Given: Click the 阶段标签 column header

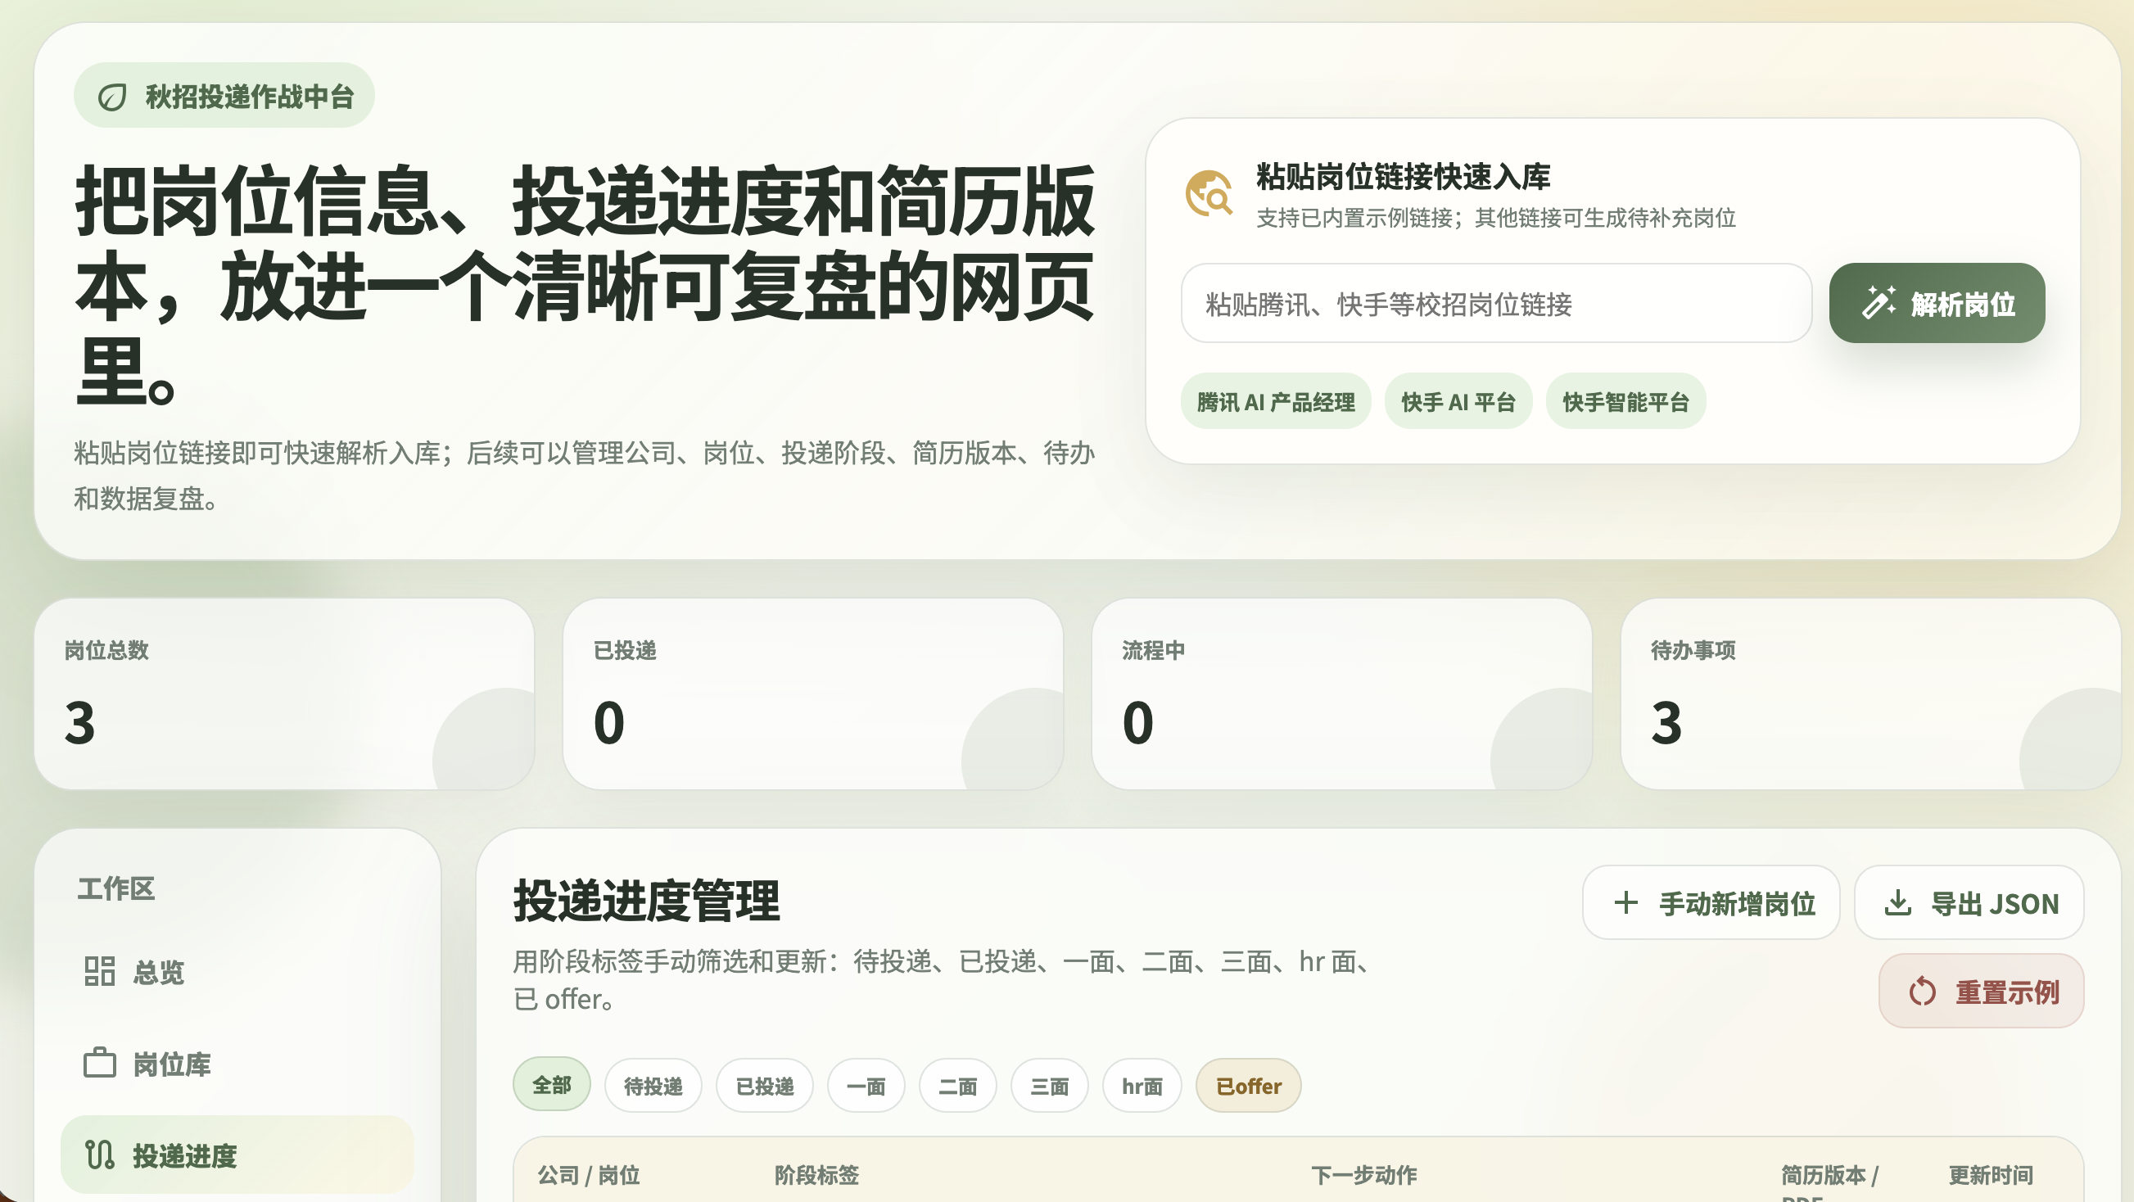Looking at the screenshot, I should (x=816, y=1175).
